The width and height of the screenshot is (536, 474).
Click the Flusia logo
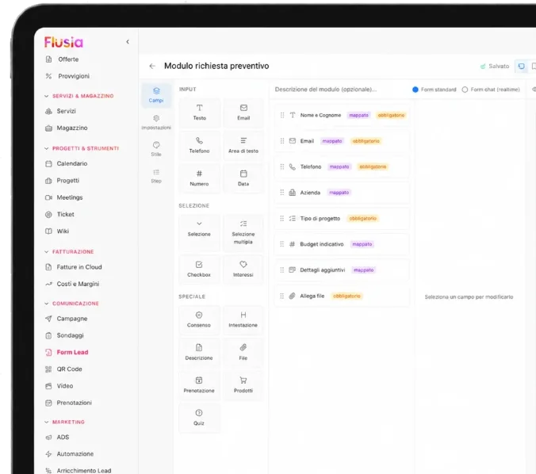(x=63, y=42)
